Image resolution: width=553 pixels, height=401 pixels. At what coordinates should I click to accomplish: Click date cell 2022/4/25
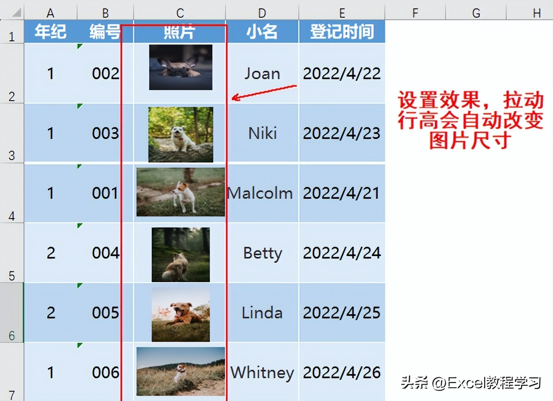(342, 313)
